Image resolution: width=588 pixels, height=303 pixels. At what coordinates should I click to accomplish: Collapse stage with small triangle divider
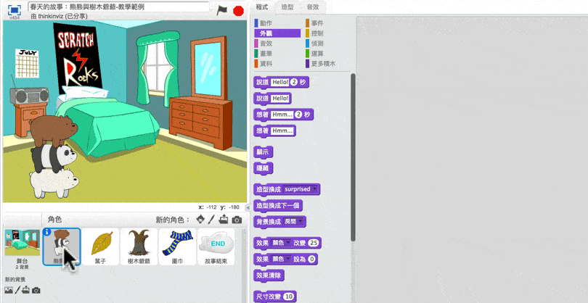247,207
